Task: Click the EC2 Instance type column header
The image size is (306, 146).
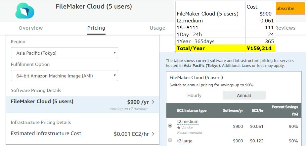Action: pyautogui.click(x=192, y=110)
